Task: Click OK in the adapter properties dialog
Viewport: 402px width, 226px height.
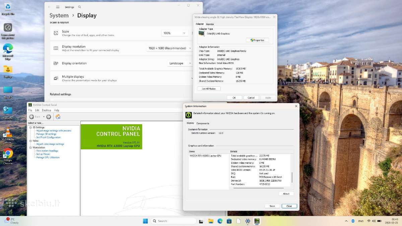Action: (x=234, y=98)
